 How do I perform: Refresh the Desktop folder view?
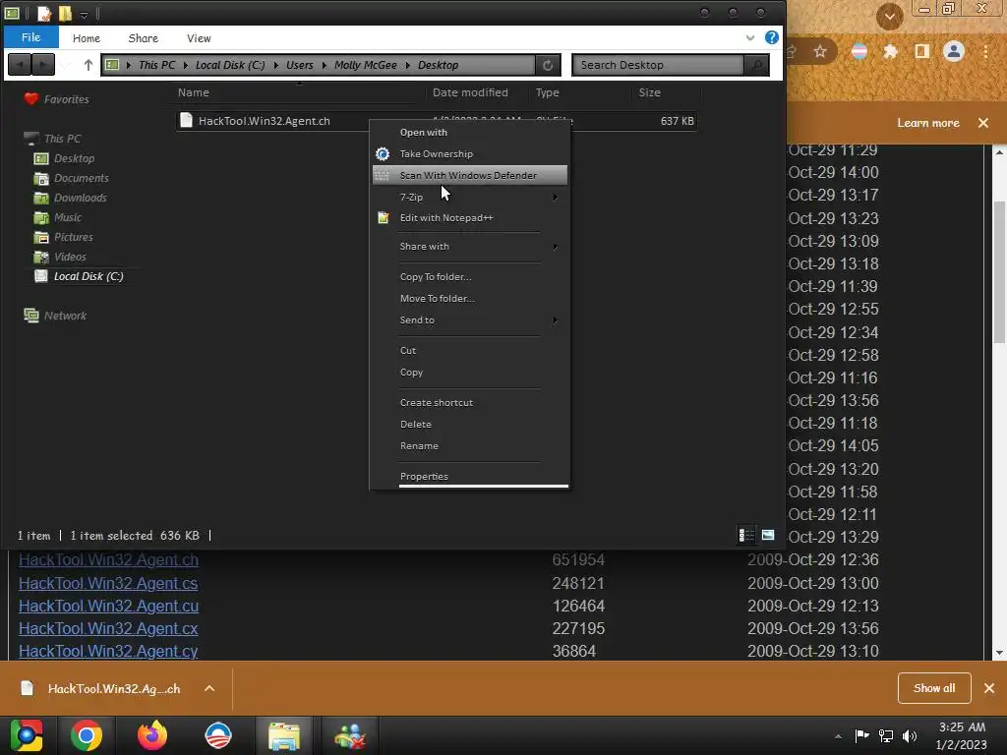point(548,65)
